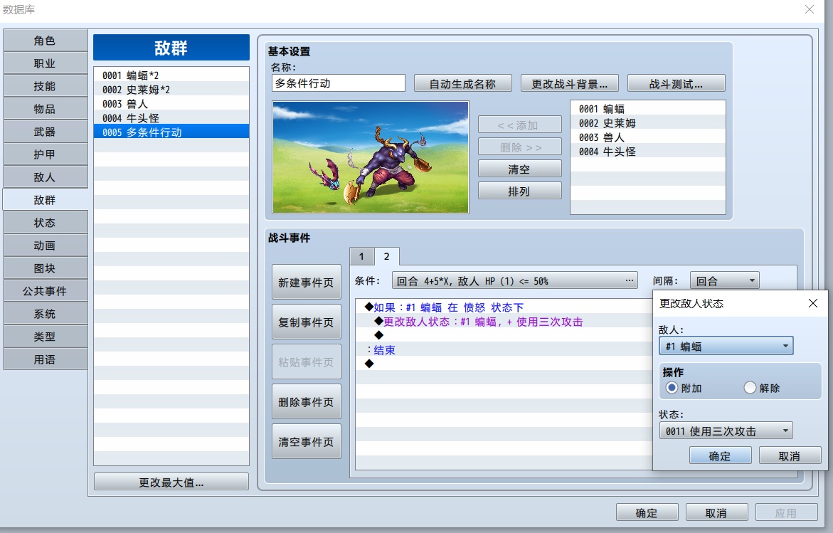Image resolution: width=833 pixels, height=533 pixels.
Task: Click 复制事件页 button
Action: [307, 322]
